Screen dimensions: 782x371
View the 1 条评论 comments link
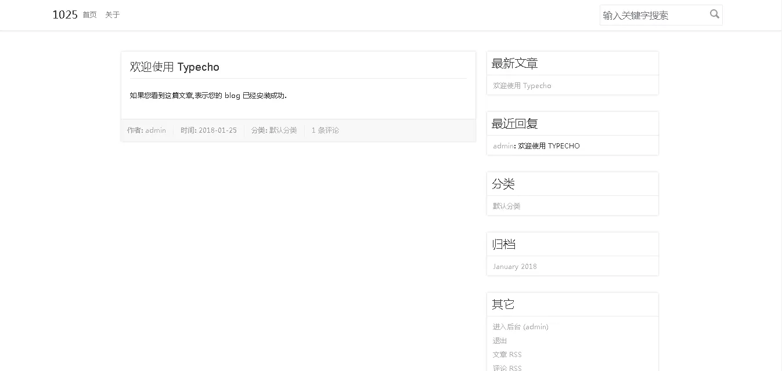tap(325, 130)
